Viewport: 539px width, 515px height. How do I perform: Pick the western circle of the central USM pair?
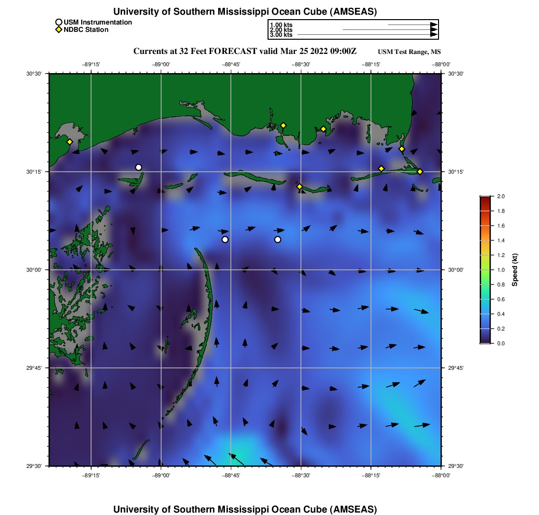[x=225, y=239]
